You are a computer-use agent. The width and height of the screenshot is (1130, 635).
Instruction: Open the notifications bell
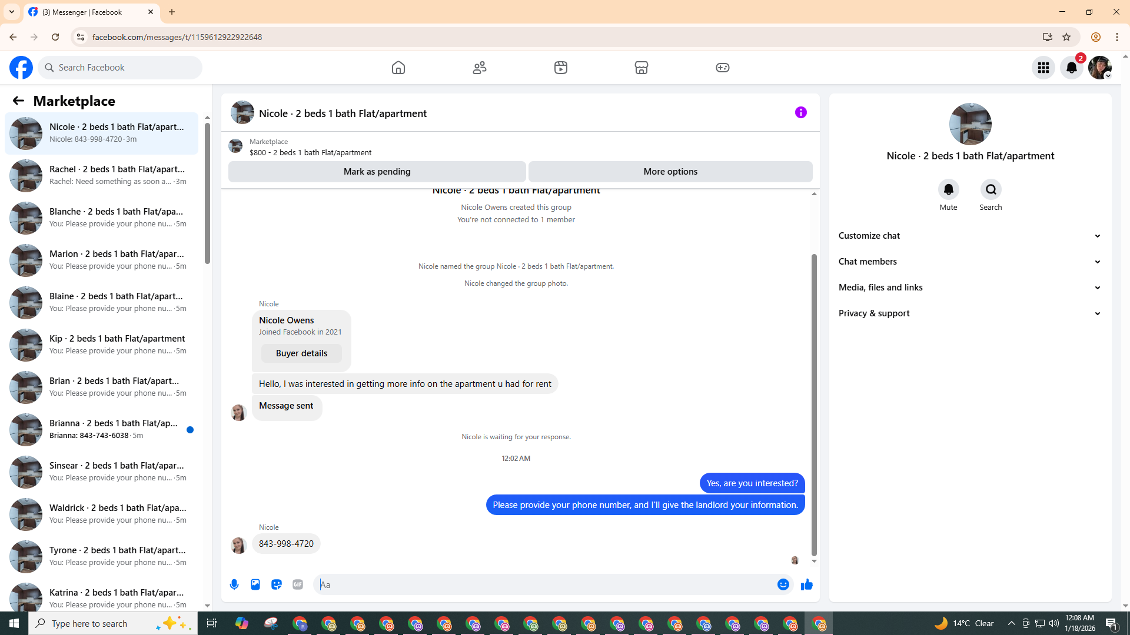click(x=1071, y=68)
